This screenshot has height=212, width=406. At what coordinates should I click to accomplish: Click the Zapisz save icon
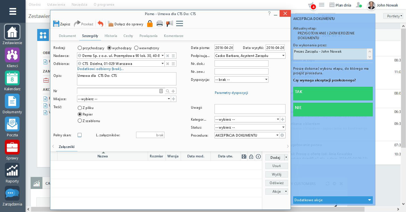tap(56, 24)
